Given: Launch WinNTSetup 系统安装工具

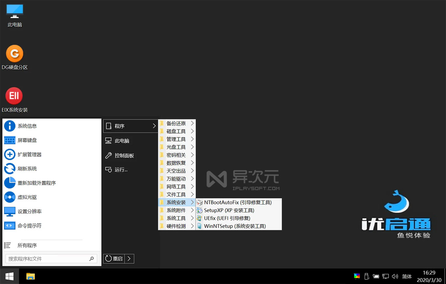Looking at the screenshot, I should [233, 226].
